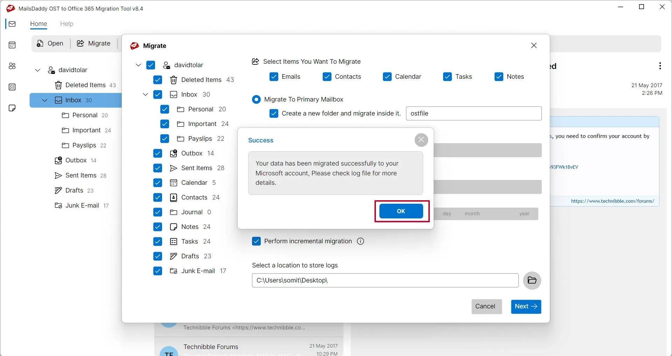Open the Notes view in the left sidebar
Viewport: 672px width, 356px height.
pos(12,108)
